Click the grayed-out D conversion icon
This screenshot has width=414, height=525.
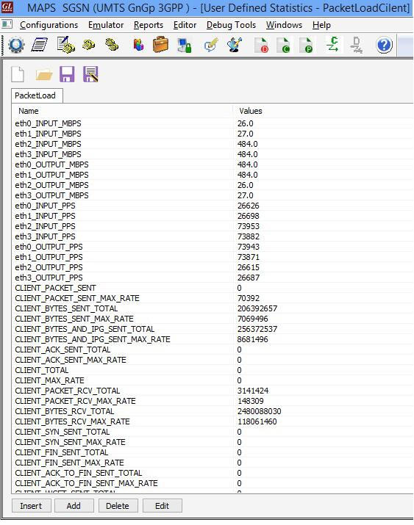click(357, 46)
